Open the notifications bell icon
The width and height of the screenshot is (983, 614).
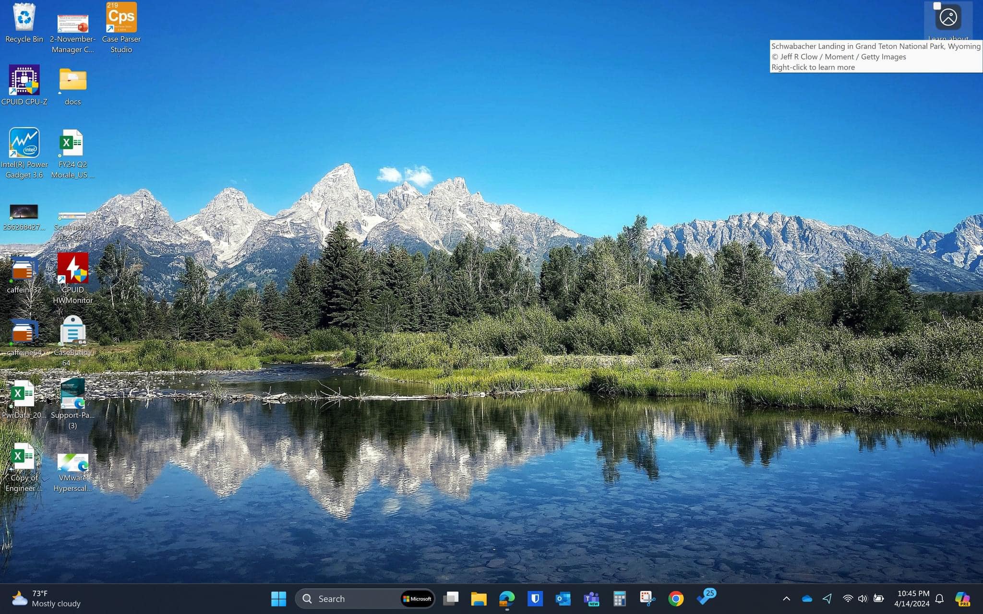[940, 599]
